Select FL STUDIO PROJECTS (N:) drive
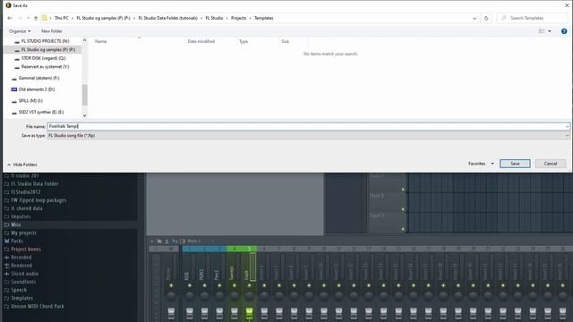 click(x=45, y=41)
